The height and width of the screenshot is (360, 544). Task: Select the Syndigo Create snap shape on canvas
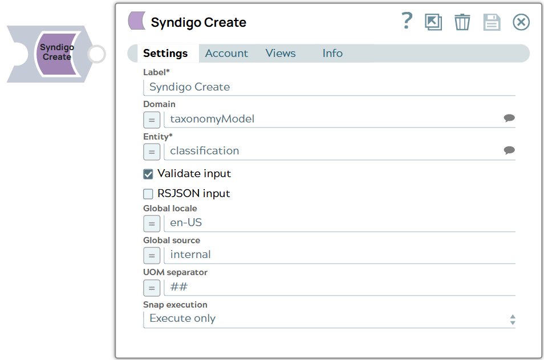[56, 54]
